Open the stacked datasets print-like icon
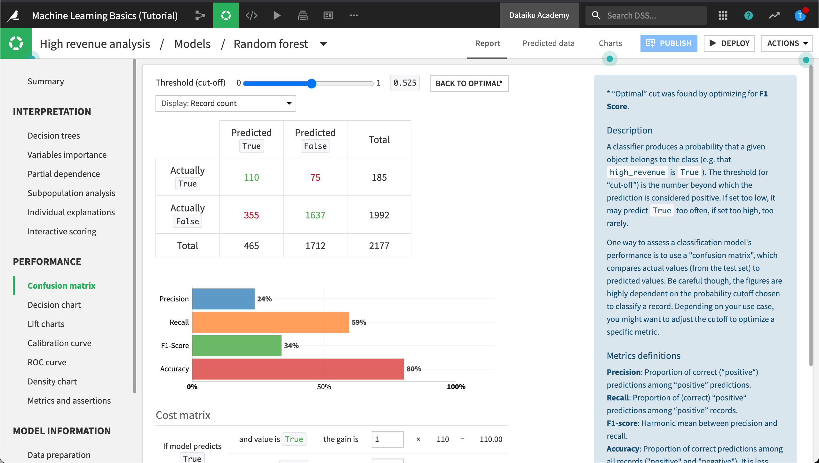Screen dimensions: 819x463 [303, 15]
